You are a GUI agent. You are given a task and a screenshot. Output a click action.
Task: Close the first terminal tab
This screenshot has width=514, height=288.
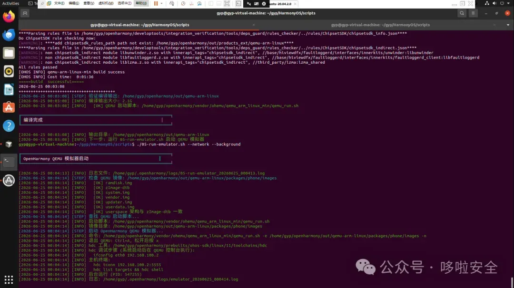coord(253,25)
